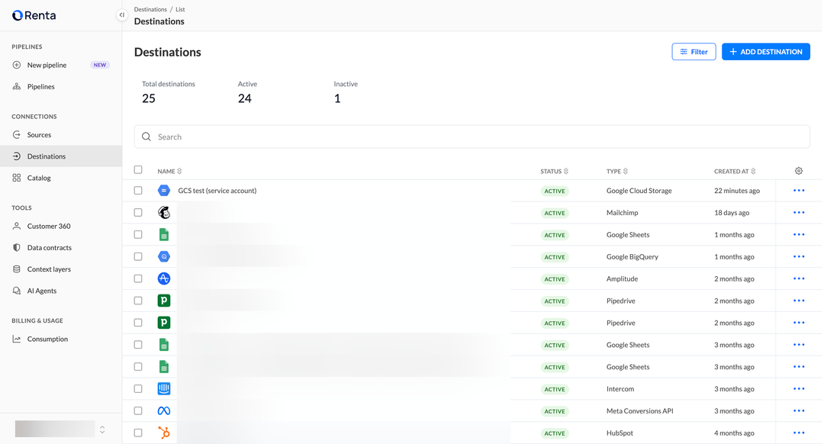
Task: Click the HubSpot icon
Action: (164, 433)
